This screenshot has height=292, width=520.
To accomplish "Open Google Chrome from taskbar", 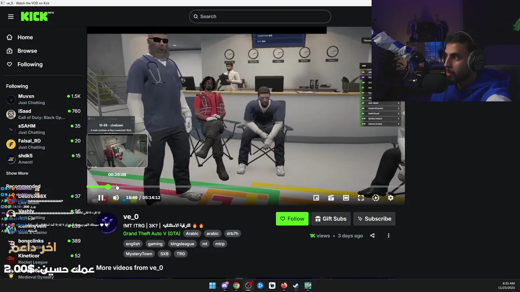I will [x=236, y=286].
